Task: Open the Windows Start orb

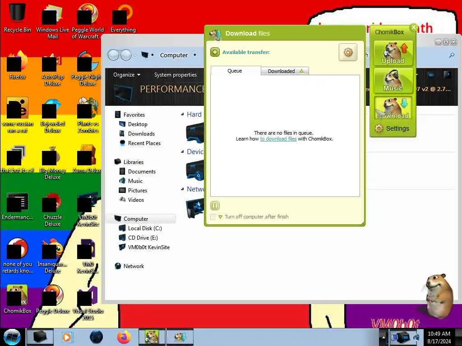Action: point(12,337)
